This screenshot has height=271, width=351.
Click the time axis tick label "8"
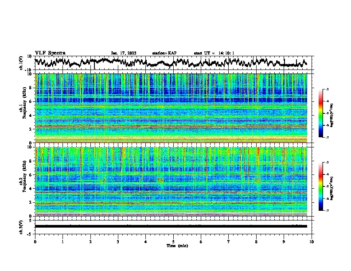click(256, 242)
